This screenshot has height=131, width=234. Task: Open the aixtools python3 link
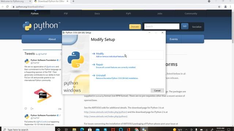coord(106,112)
